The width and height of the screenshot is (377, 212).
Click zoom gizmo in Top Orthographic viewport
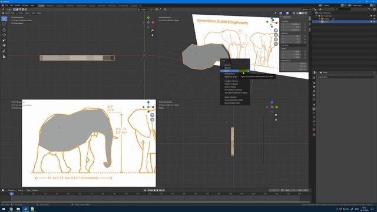pos(153,31)
